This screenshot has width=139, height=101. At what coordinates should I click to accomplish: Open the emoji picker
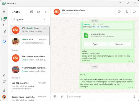(55, 97)
